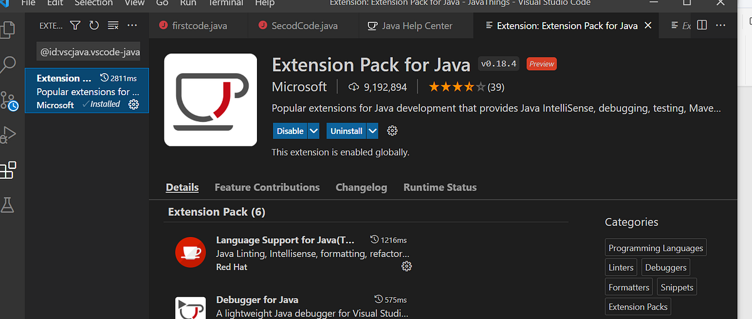
Task: Clear extensions search results icon
Action: pyautogui.click(x=113, y=26)
